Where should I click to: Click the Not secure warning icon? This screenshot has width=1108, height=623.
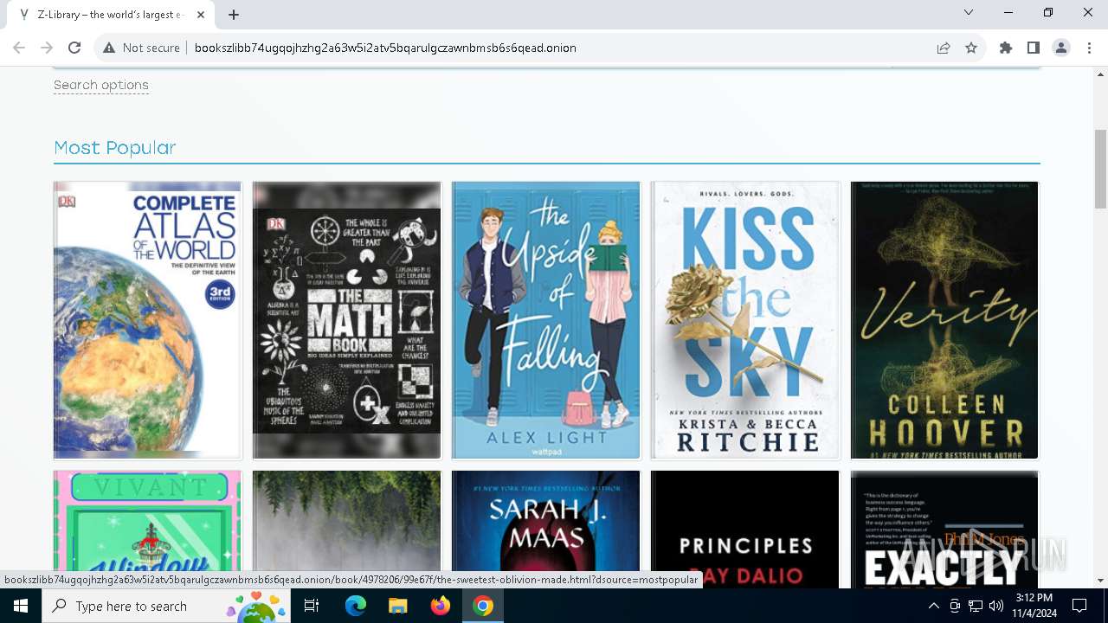[x=109, y=48]
